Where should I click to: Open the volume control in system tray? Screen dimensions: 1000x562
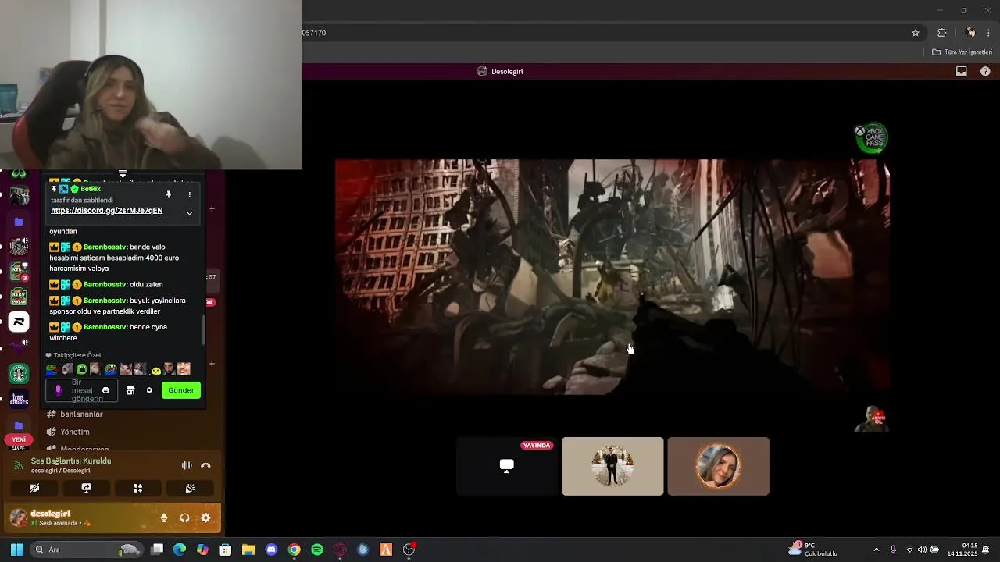[x=922, y=550]
